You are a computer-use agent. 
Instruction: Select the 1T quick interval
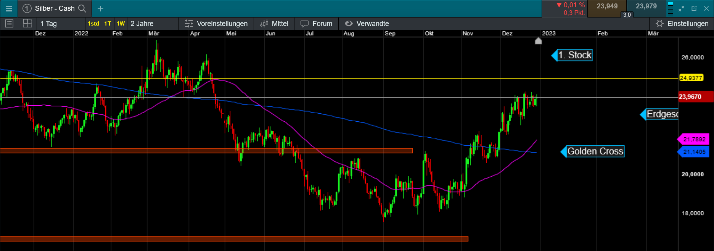[x=108, y=24]
